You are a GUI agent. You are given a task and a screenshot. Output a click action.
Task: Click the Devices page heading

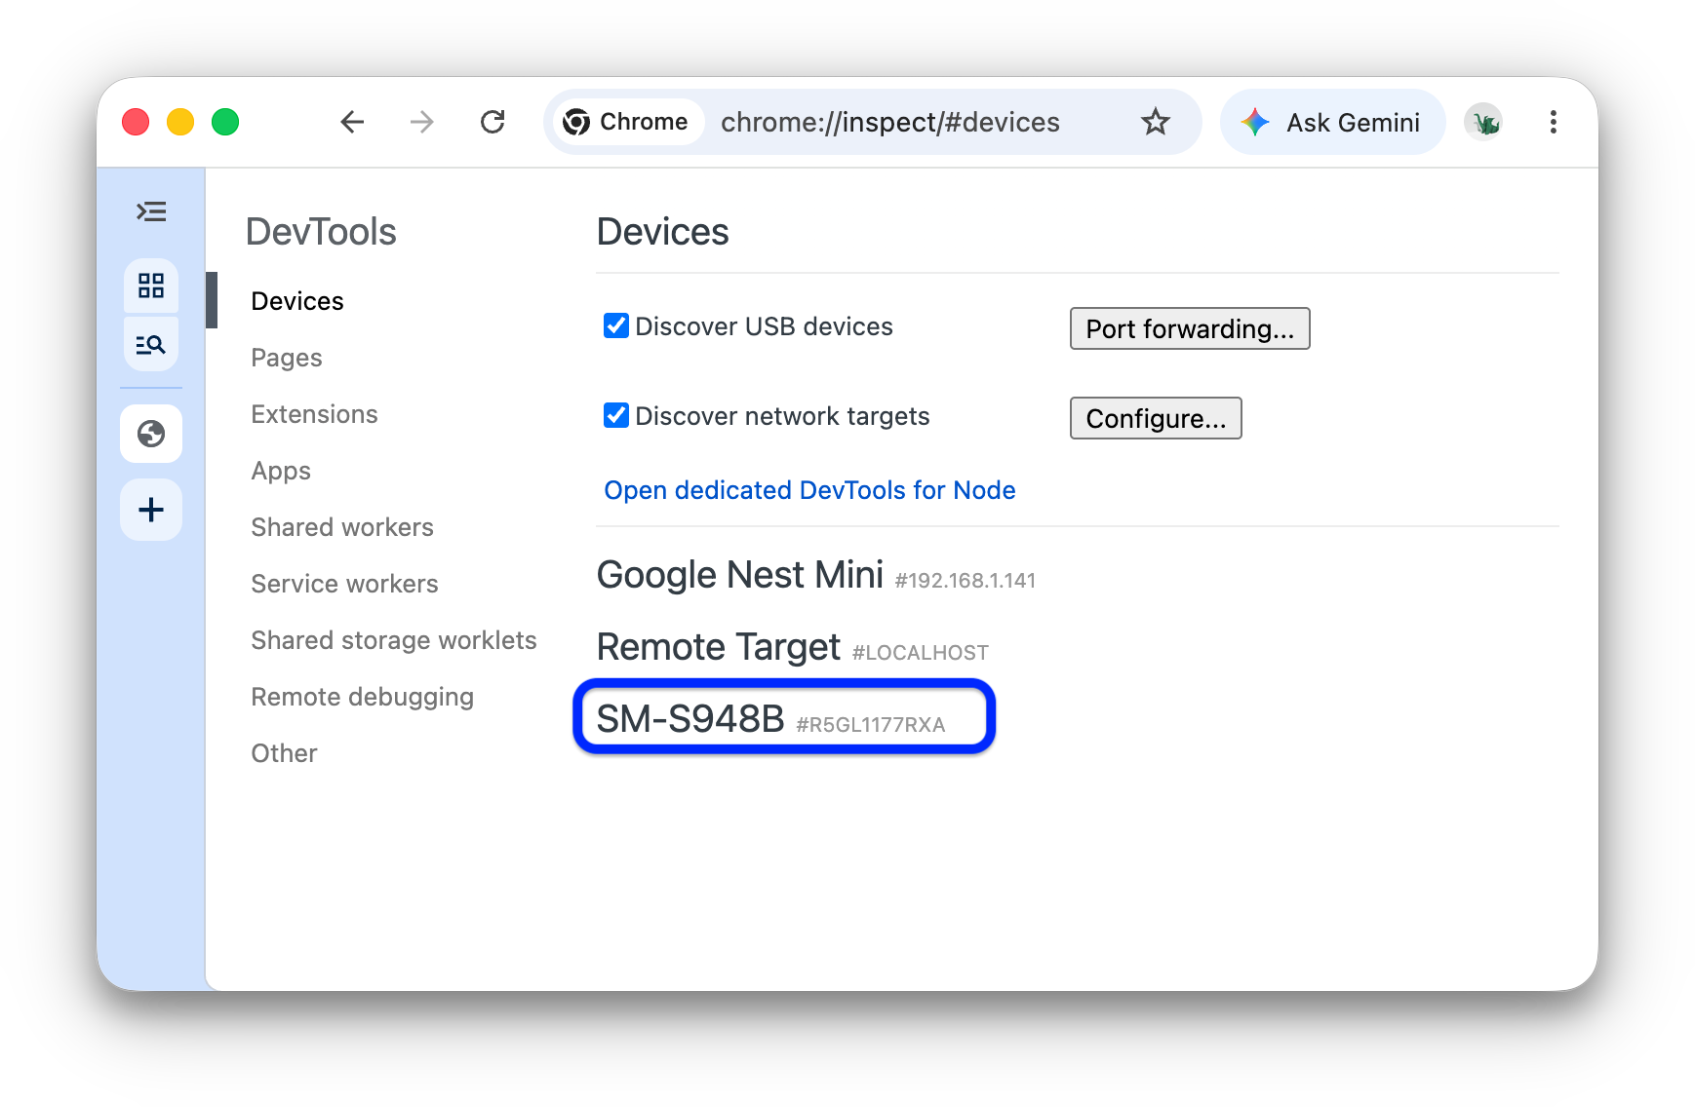(663, 232)
